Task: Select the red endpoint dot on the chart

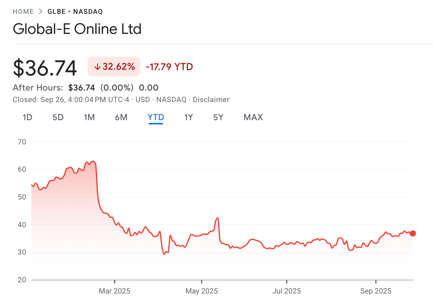Action: [412, 233]
